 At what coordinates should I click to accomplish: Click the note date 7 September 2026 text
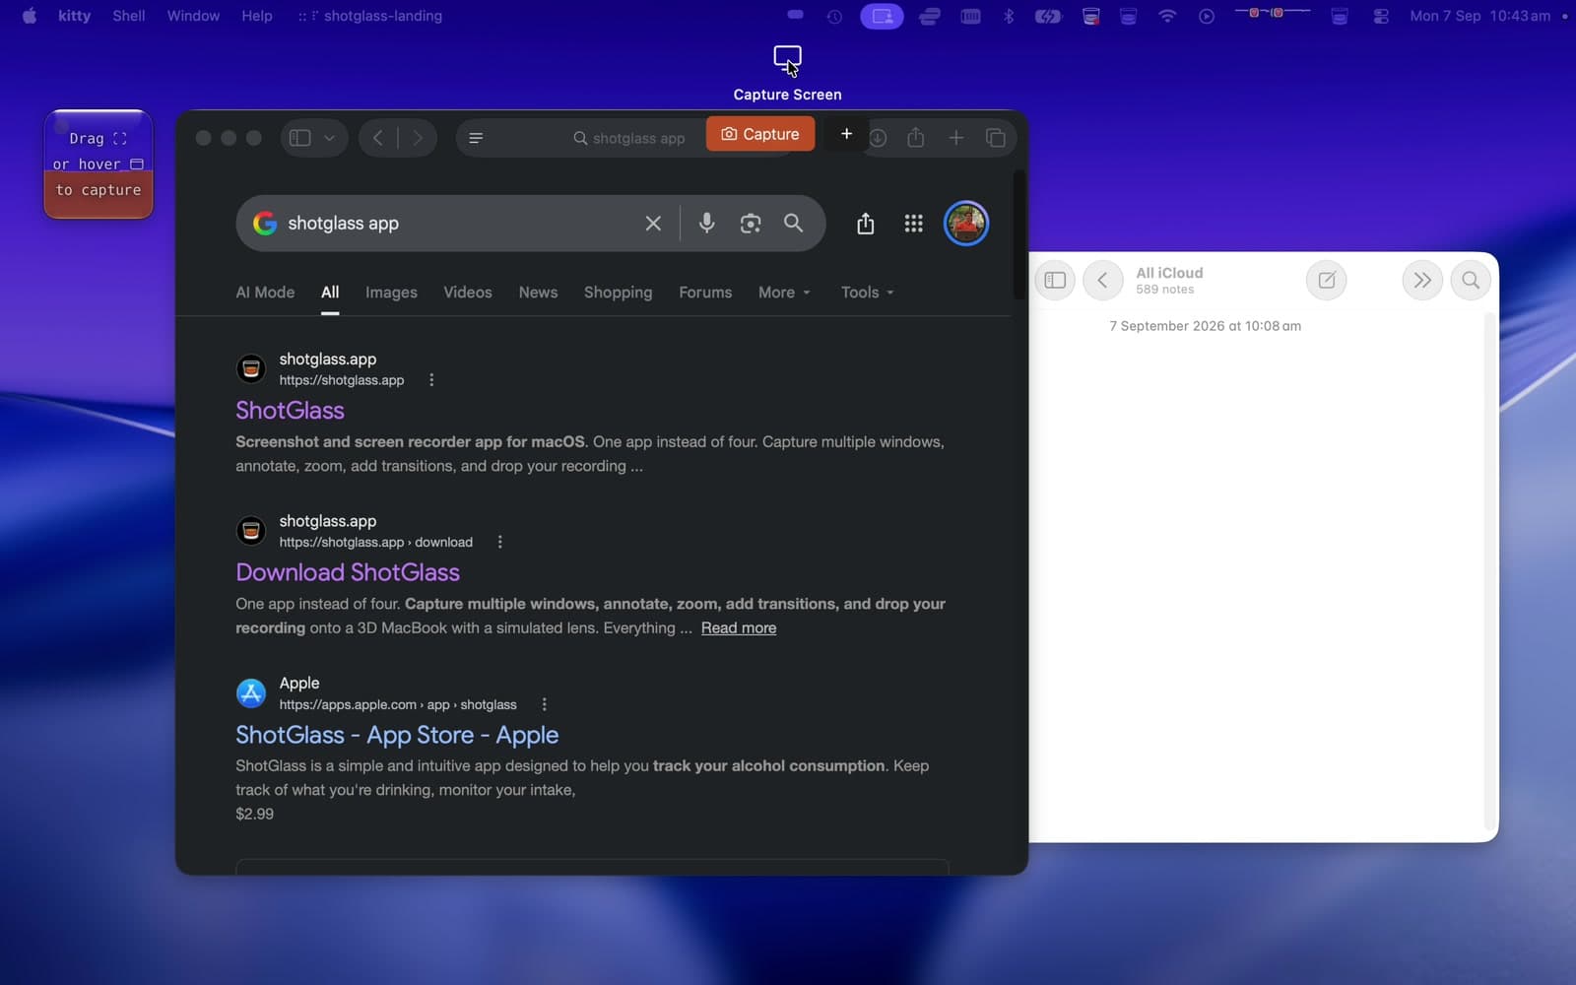coord(1205,326)
